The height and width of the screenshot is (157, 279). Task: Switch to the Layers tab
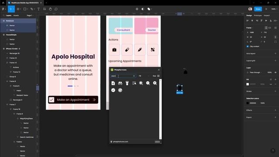(9, 16)
